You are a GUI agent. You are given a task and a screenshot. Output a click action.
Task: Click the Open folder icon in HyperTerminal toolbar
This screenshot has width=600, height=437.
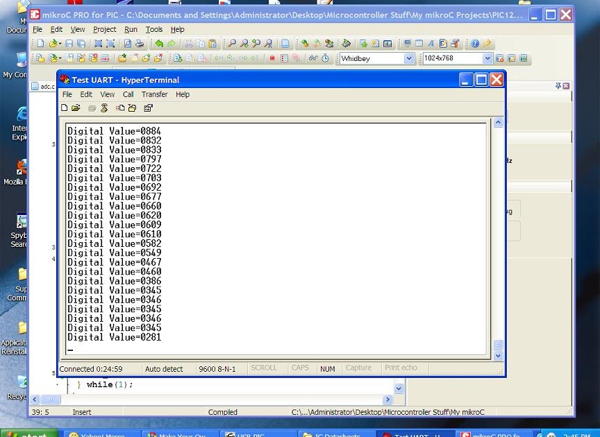(75, 108)
